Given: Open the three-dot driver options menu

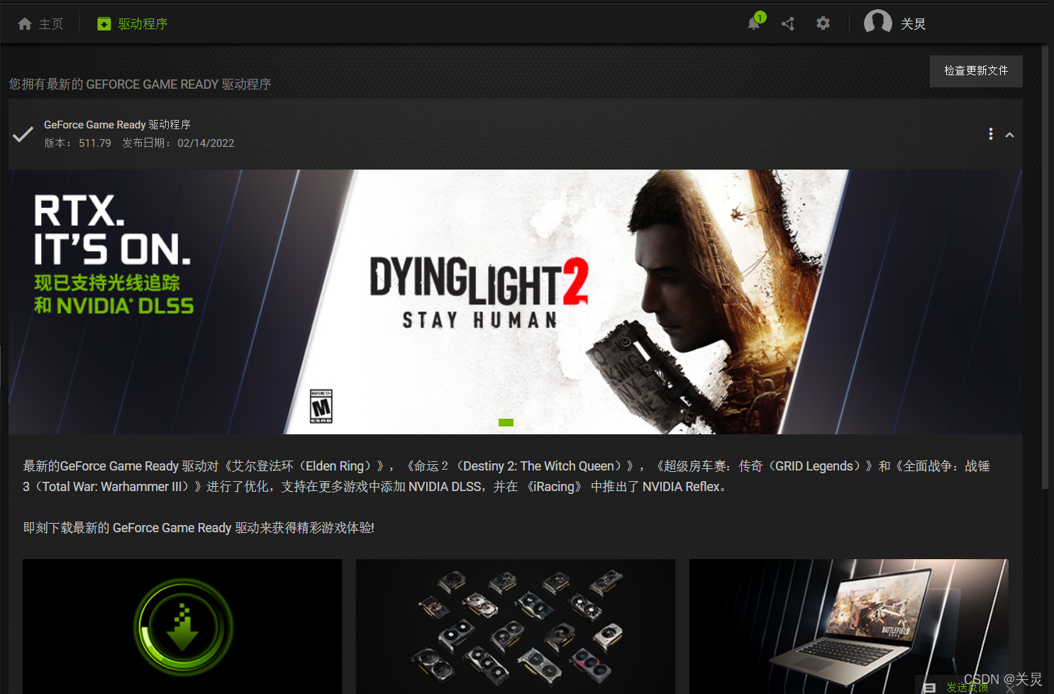Looking at the screenshot, I should tap(991, 134).
